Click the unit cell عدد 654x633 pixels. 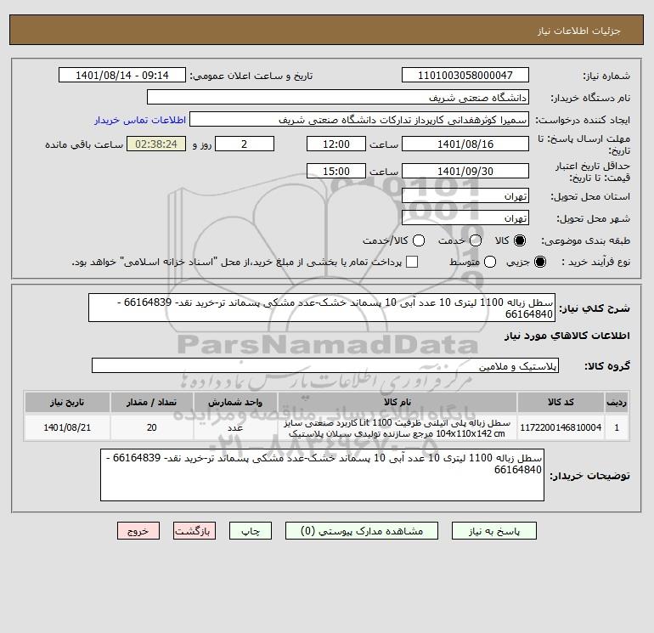[x=234, y=427]
